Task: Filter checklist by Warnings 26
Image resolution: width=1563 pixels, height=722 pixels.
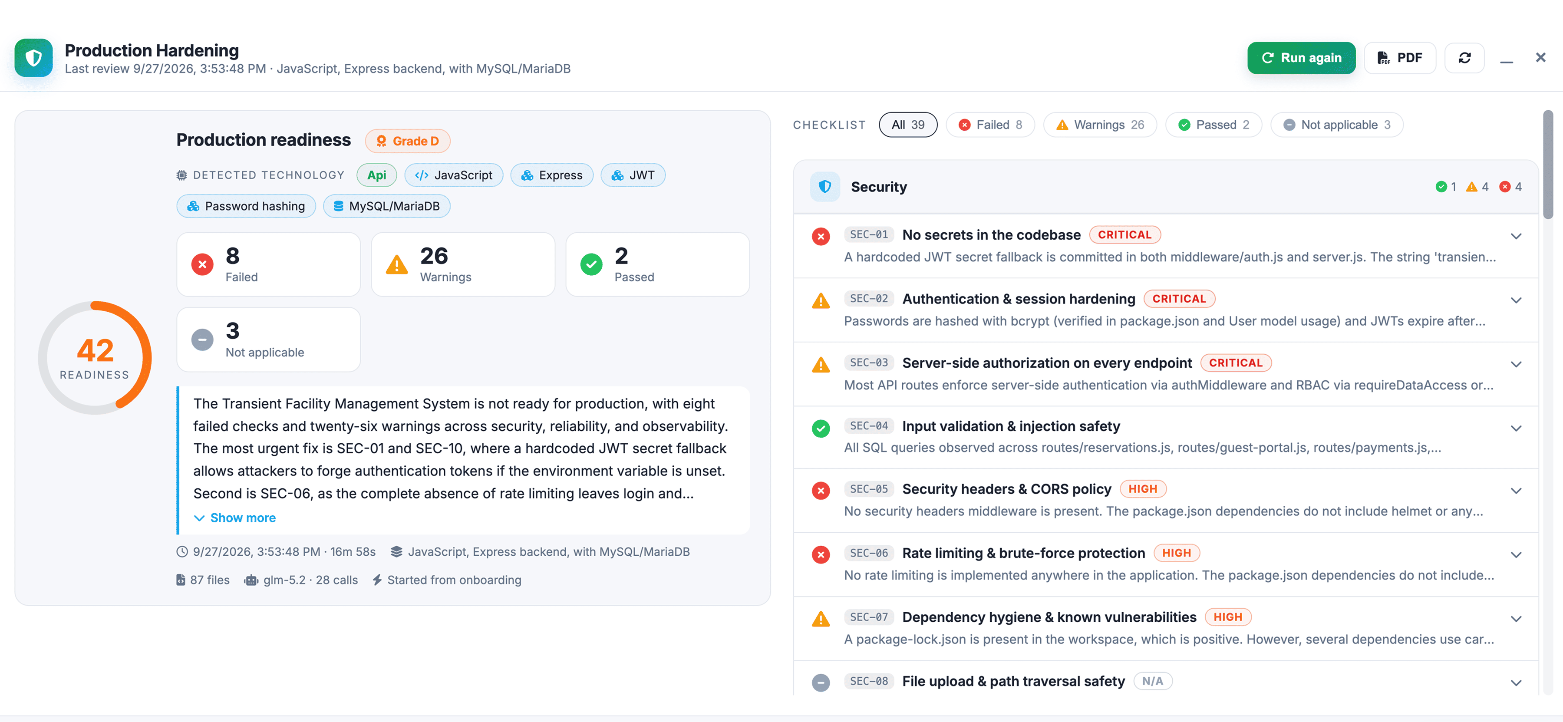Action: tap(1100, 125)
